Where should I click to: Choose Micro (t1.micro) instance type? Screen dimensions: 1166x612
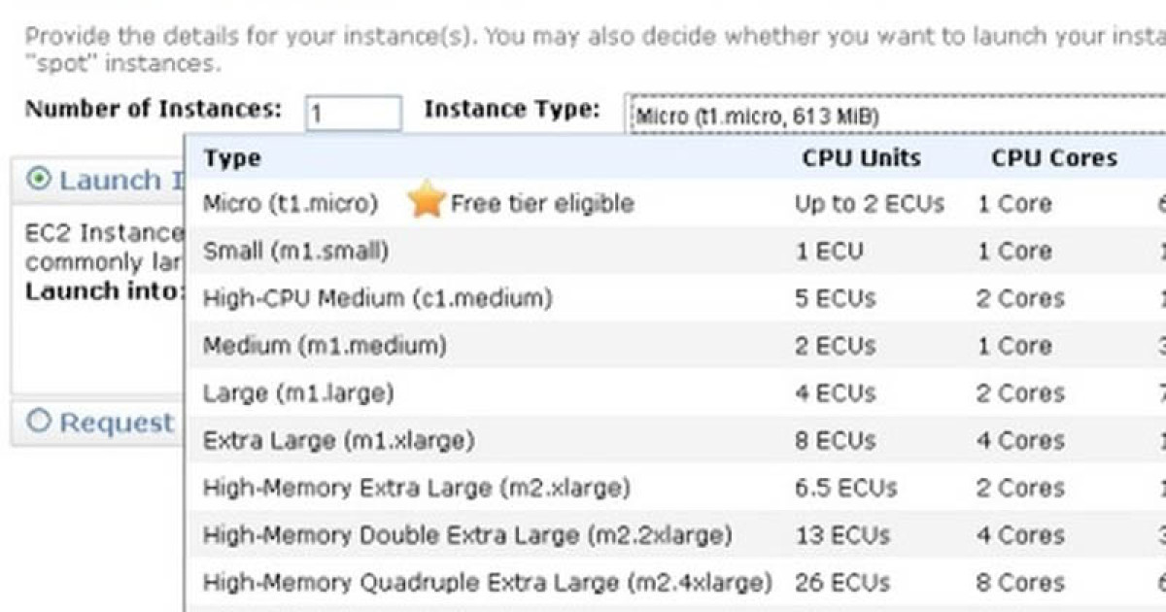[x=290, y=204]
